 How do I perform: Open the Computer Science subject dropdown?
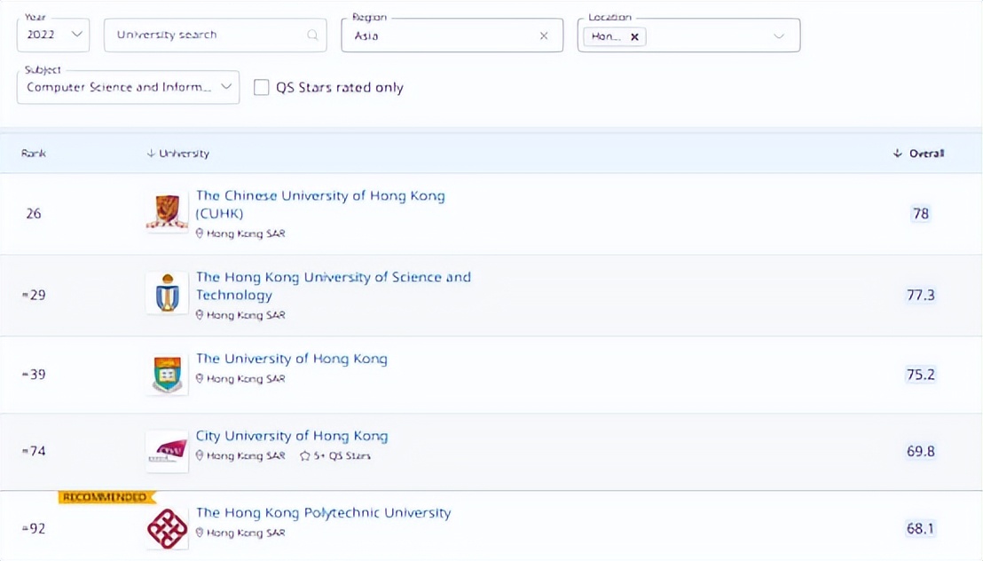click(x=128, y=87)
